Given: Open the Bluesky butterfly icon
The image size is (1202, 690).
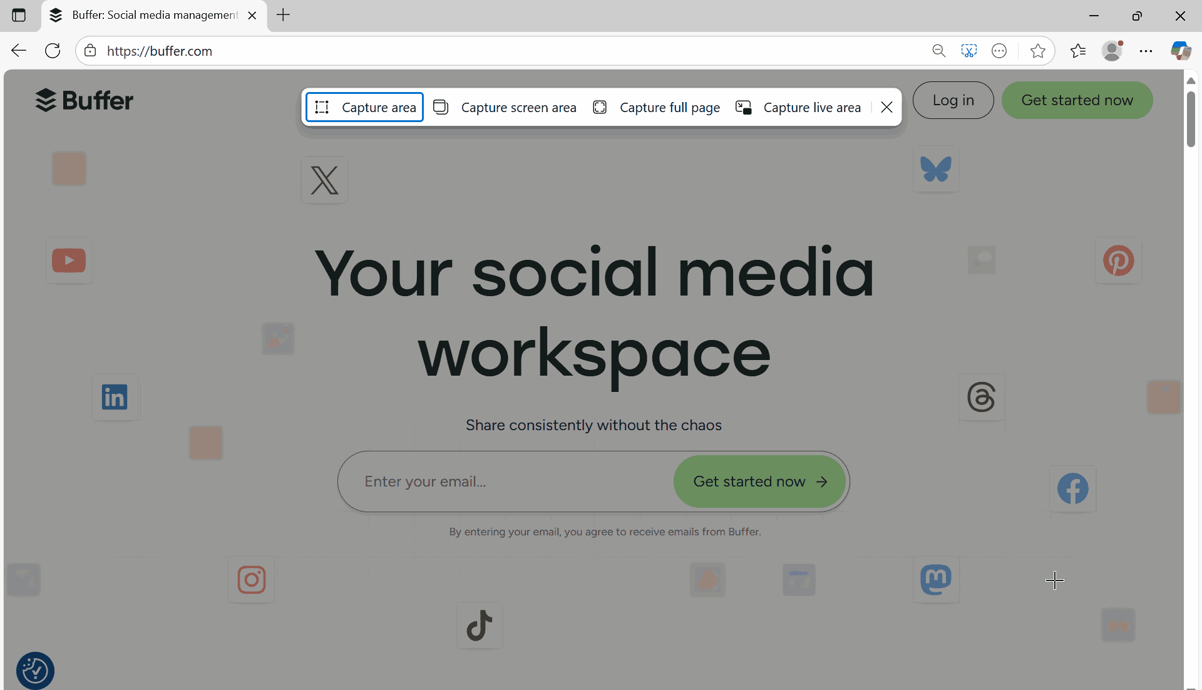Looking at the screenshot, I should [x=935, y=168].
